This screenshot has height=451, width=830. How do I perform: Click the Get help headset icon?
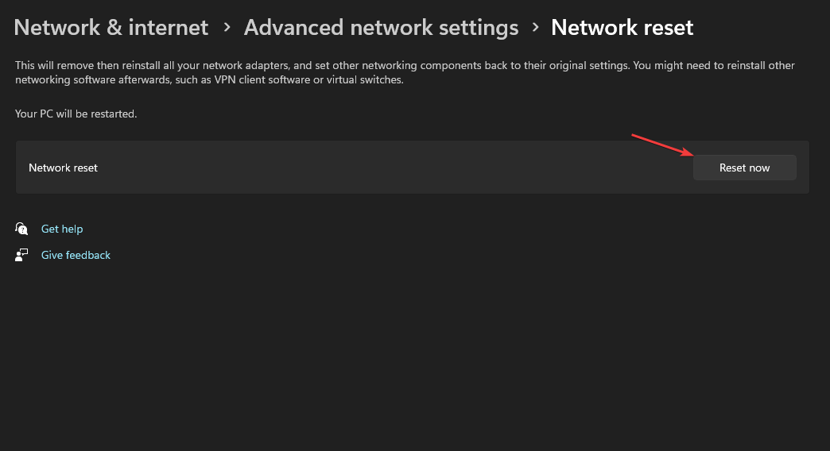(21, 229)
